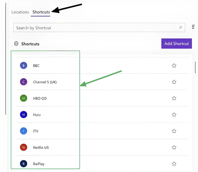Click the red Netflix US icon
198x172 pixels.
tap(23, 147)
